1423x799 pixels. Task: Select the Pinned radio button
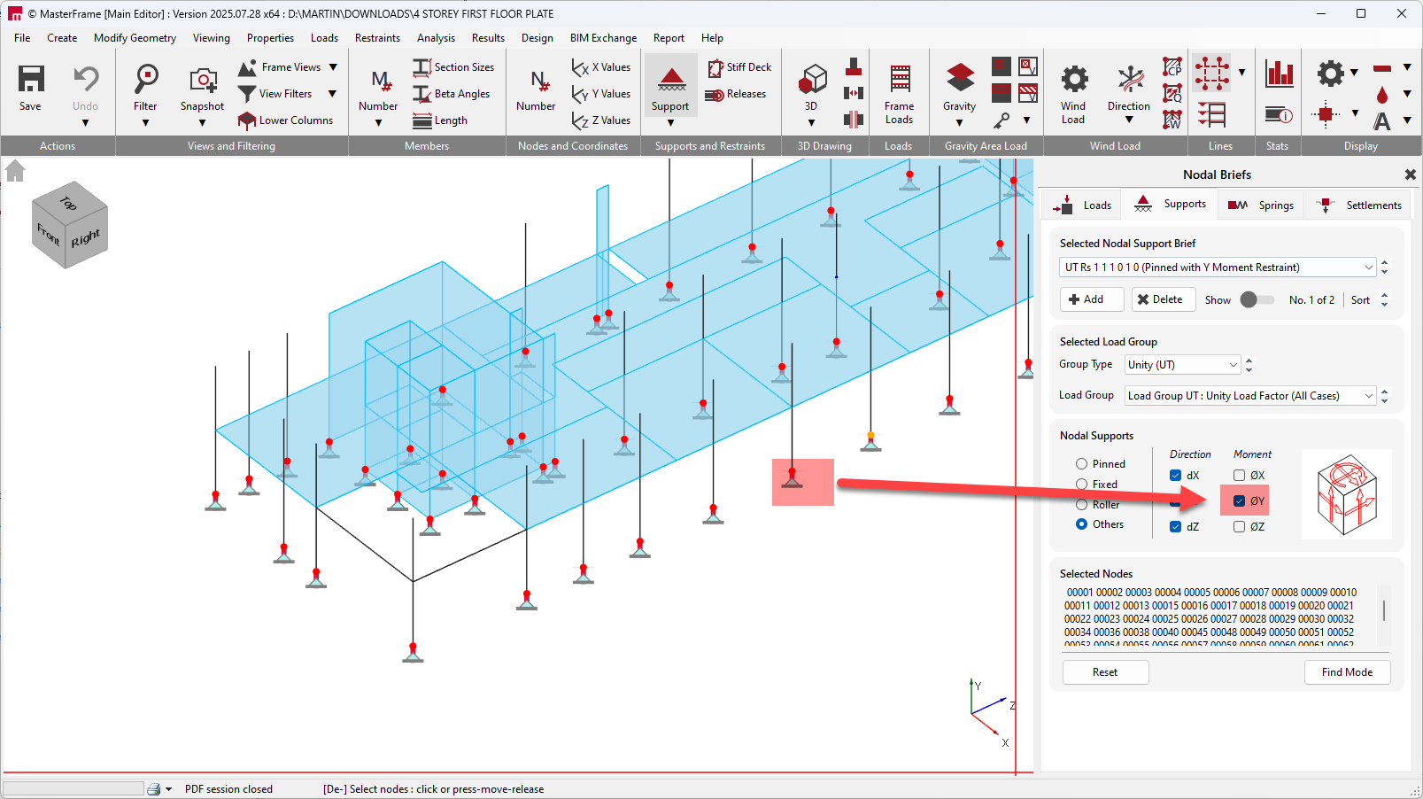[1081, 464]
